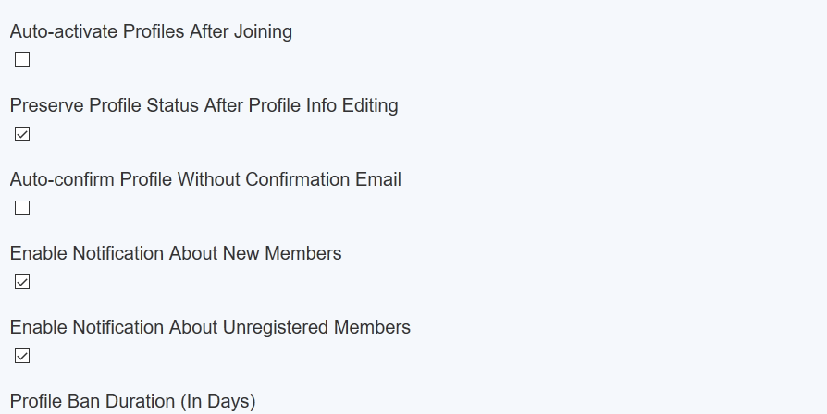The image size is (827, 414).
Task: Focus the Profile Ban Duration setting heading
Action: pyautogui.click(x=132, y=401)
